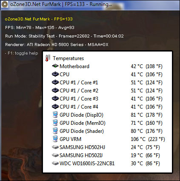Click the WDC WD1600JS-22NCB1 drive icon

pos(55,164)
